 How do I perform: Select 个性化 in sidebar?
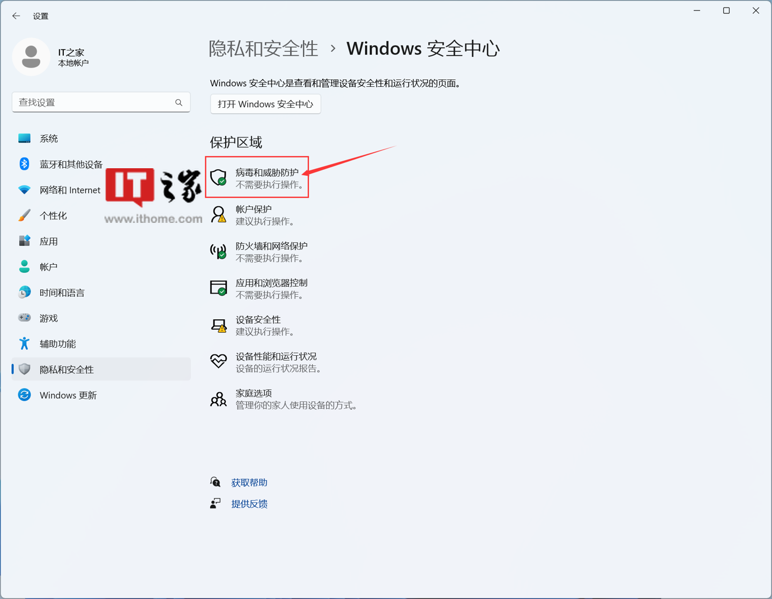tap(101, 215)
